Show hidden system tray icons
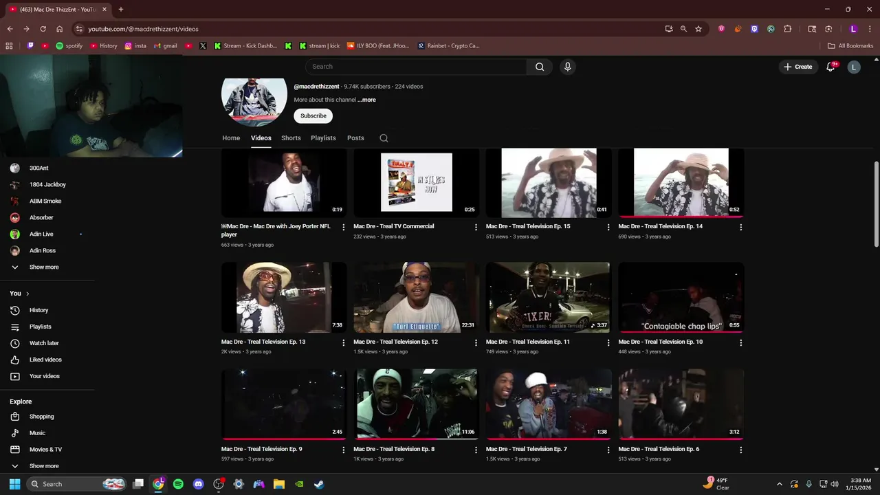This screenshot has width=880, height=495. click(779, 484)
